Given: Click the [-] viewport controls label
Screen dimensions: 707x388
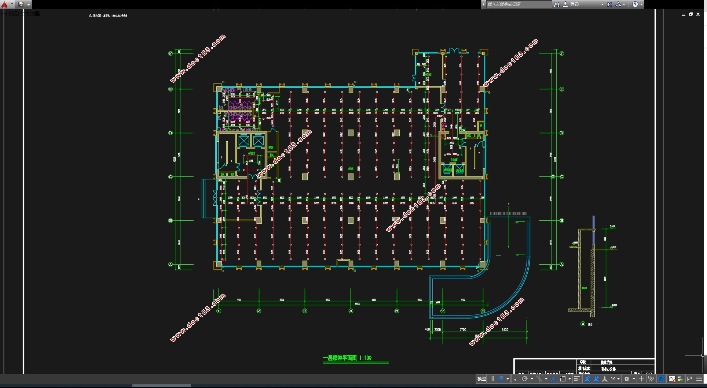Looking at the screenshot, I should tap(4, 14).
